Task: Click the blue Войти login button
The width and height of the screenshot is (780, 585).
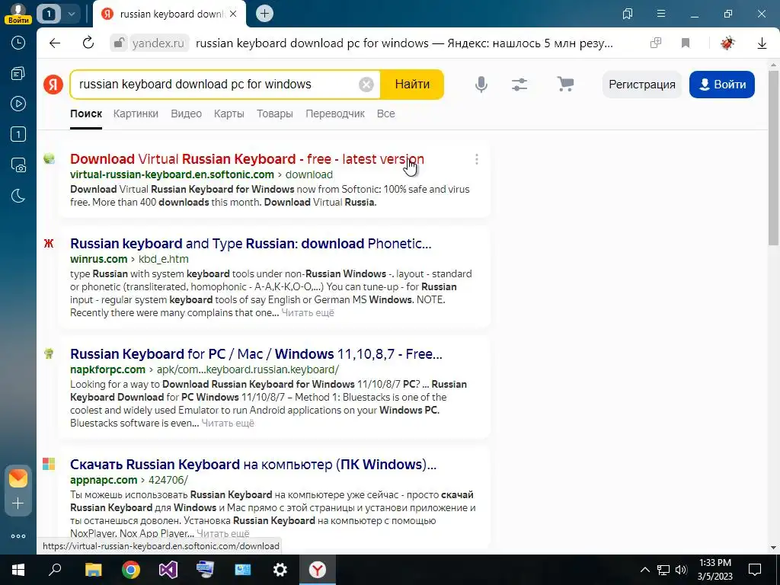Action: point(722,85)
